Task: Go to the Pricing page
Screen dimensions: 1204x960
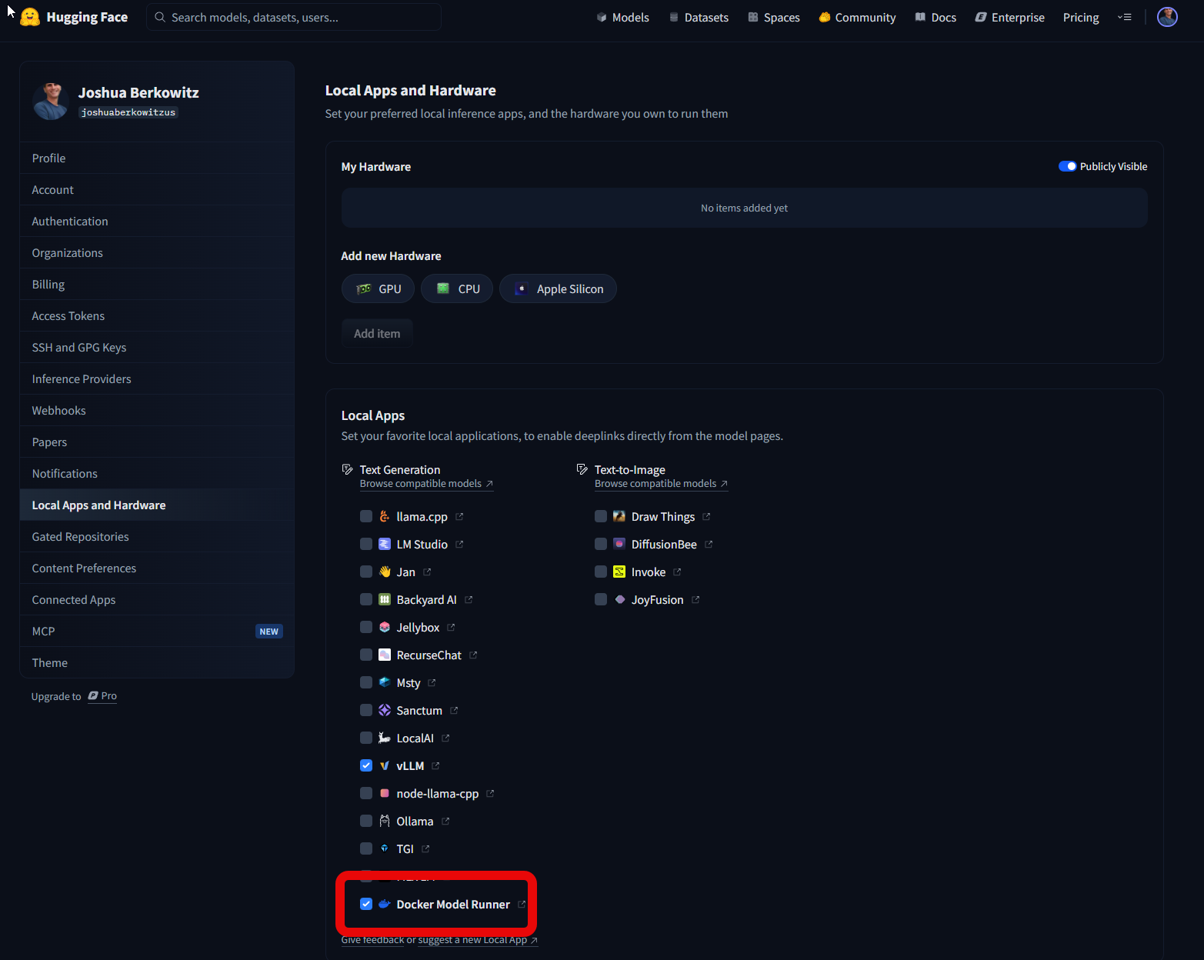Action: (x=1081, y=17)
